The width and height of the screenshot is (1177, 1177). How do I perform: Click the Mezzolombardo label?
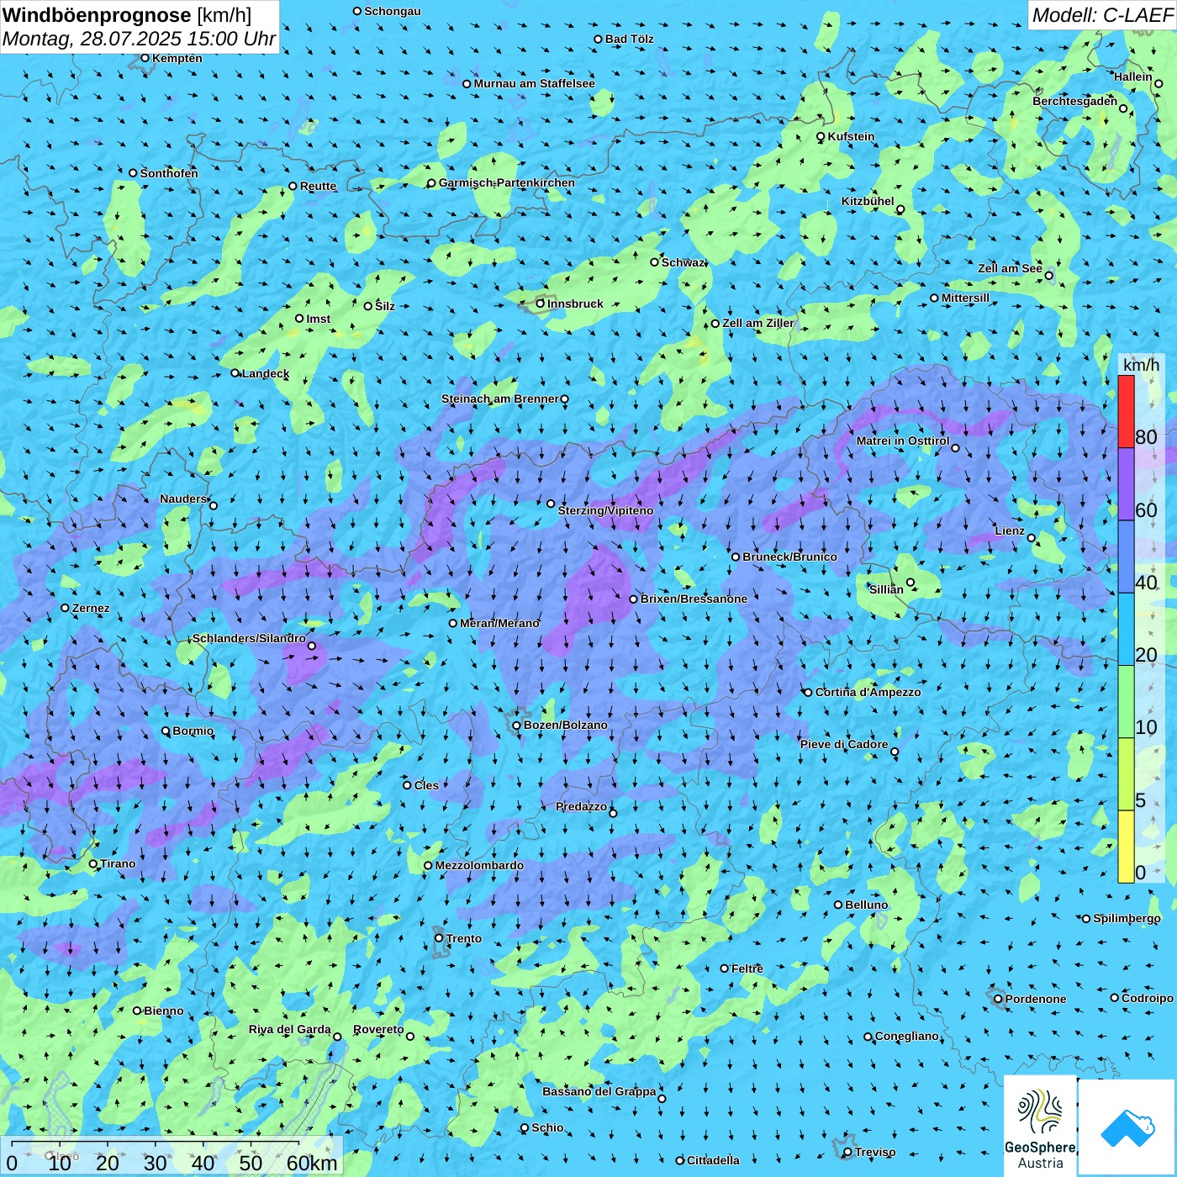479,865
